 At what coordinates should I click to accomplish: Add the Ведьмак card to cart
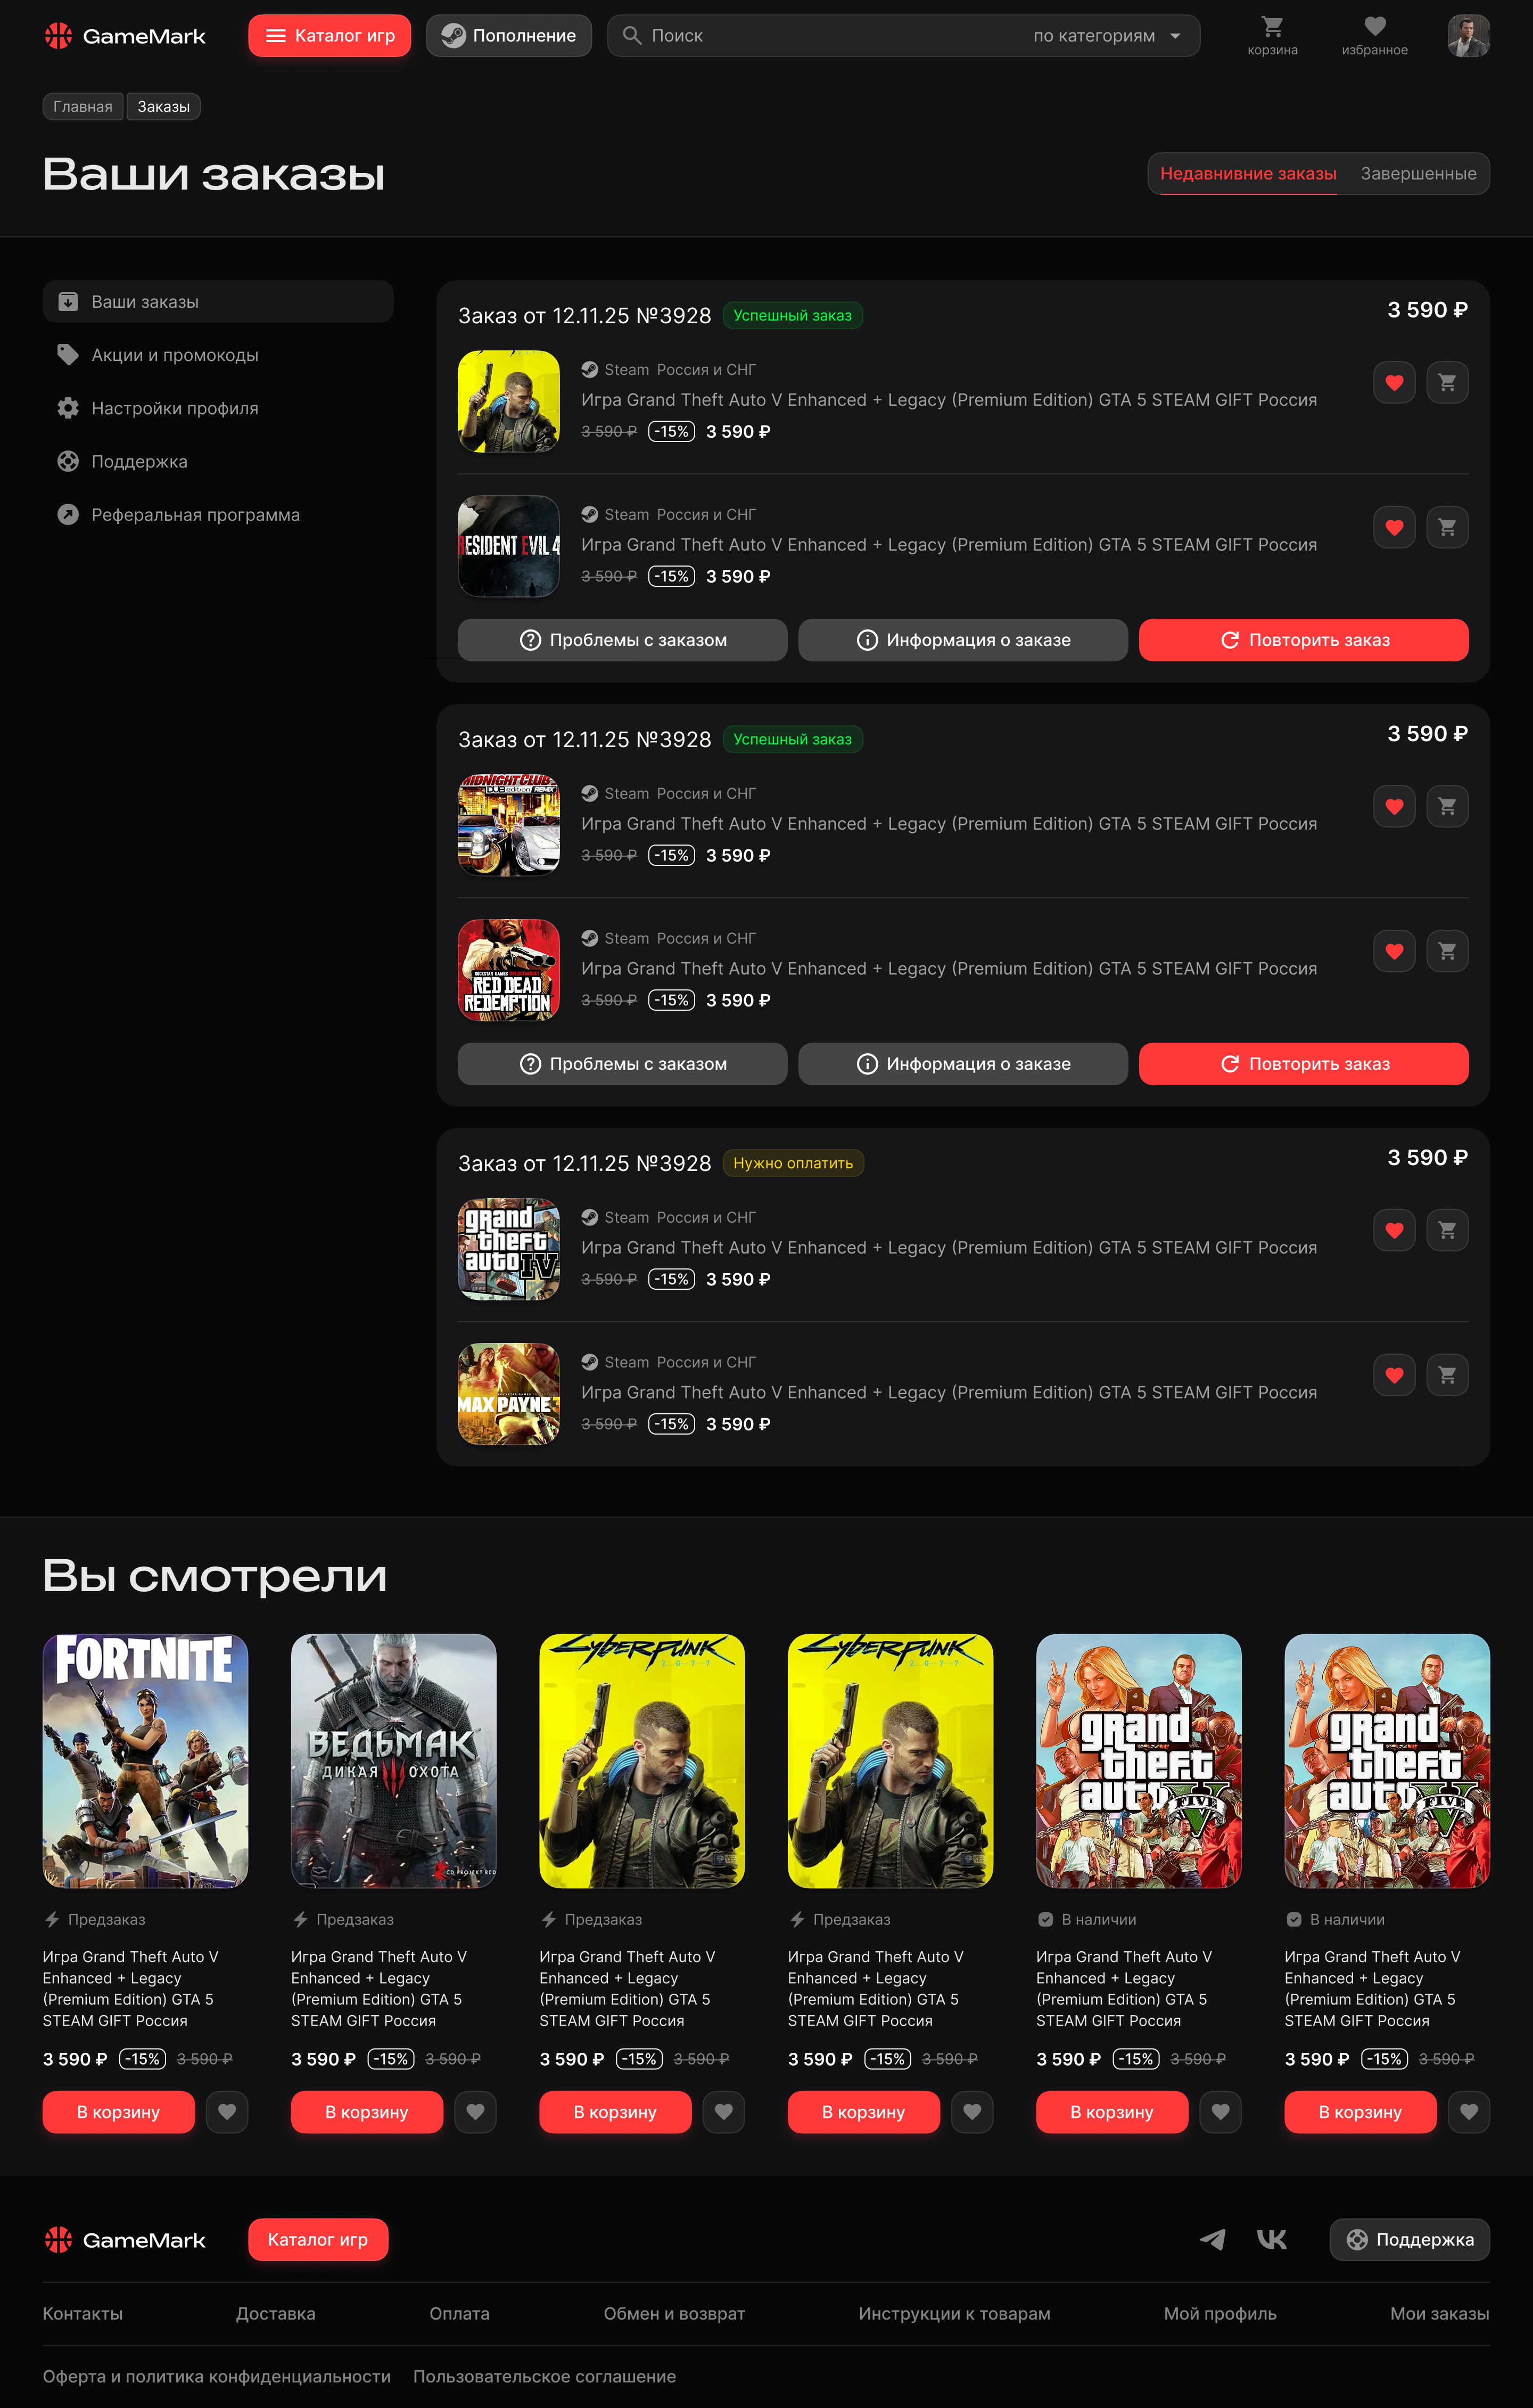pos(367,2112)
